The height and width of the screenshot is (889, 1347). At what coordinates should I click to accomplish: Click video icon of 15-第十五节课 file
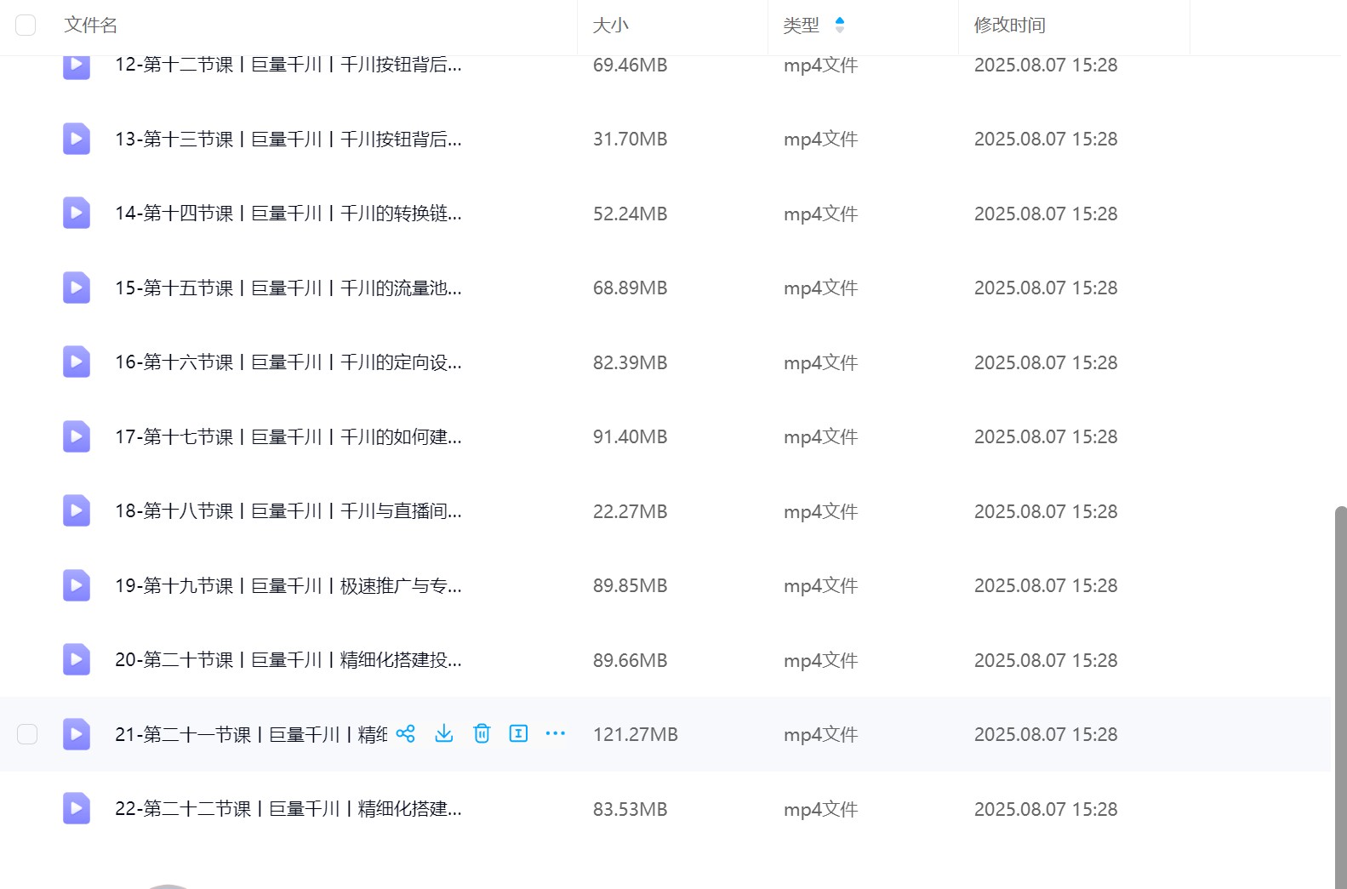[77, 288]
